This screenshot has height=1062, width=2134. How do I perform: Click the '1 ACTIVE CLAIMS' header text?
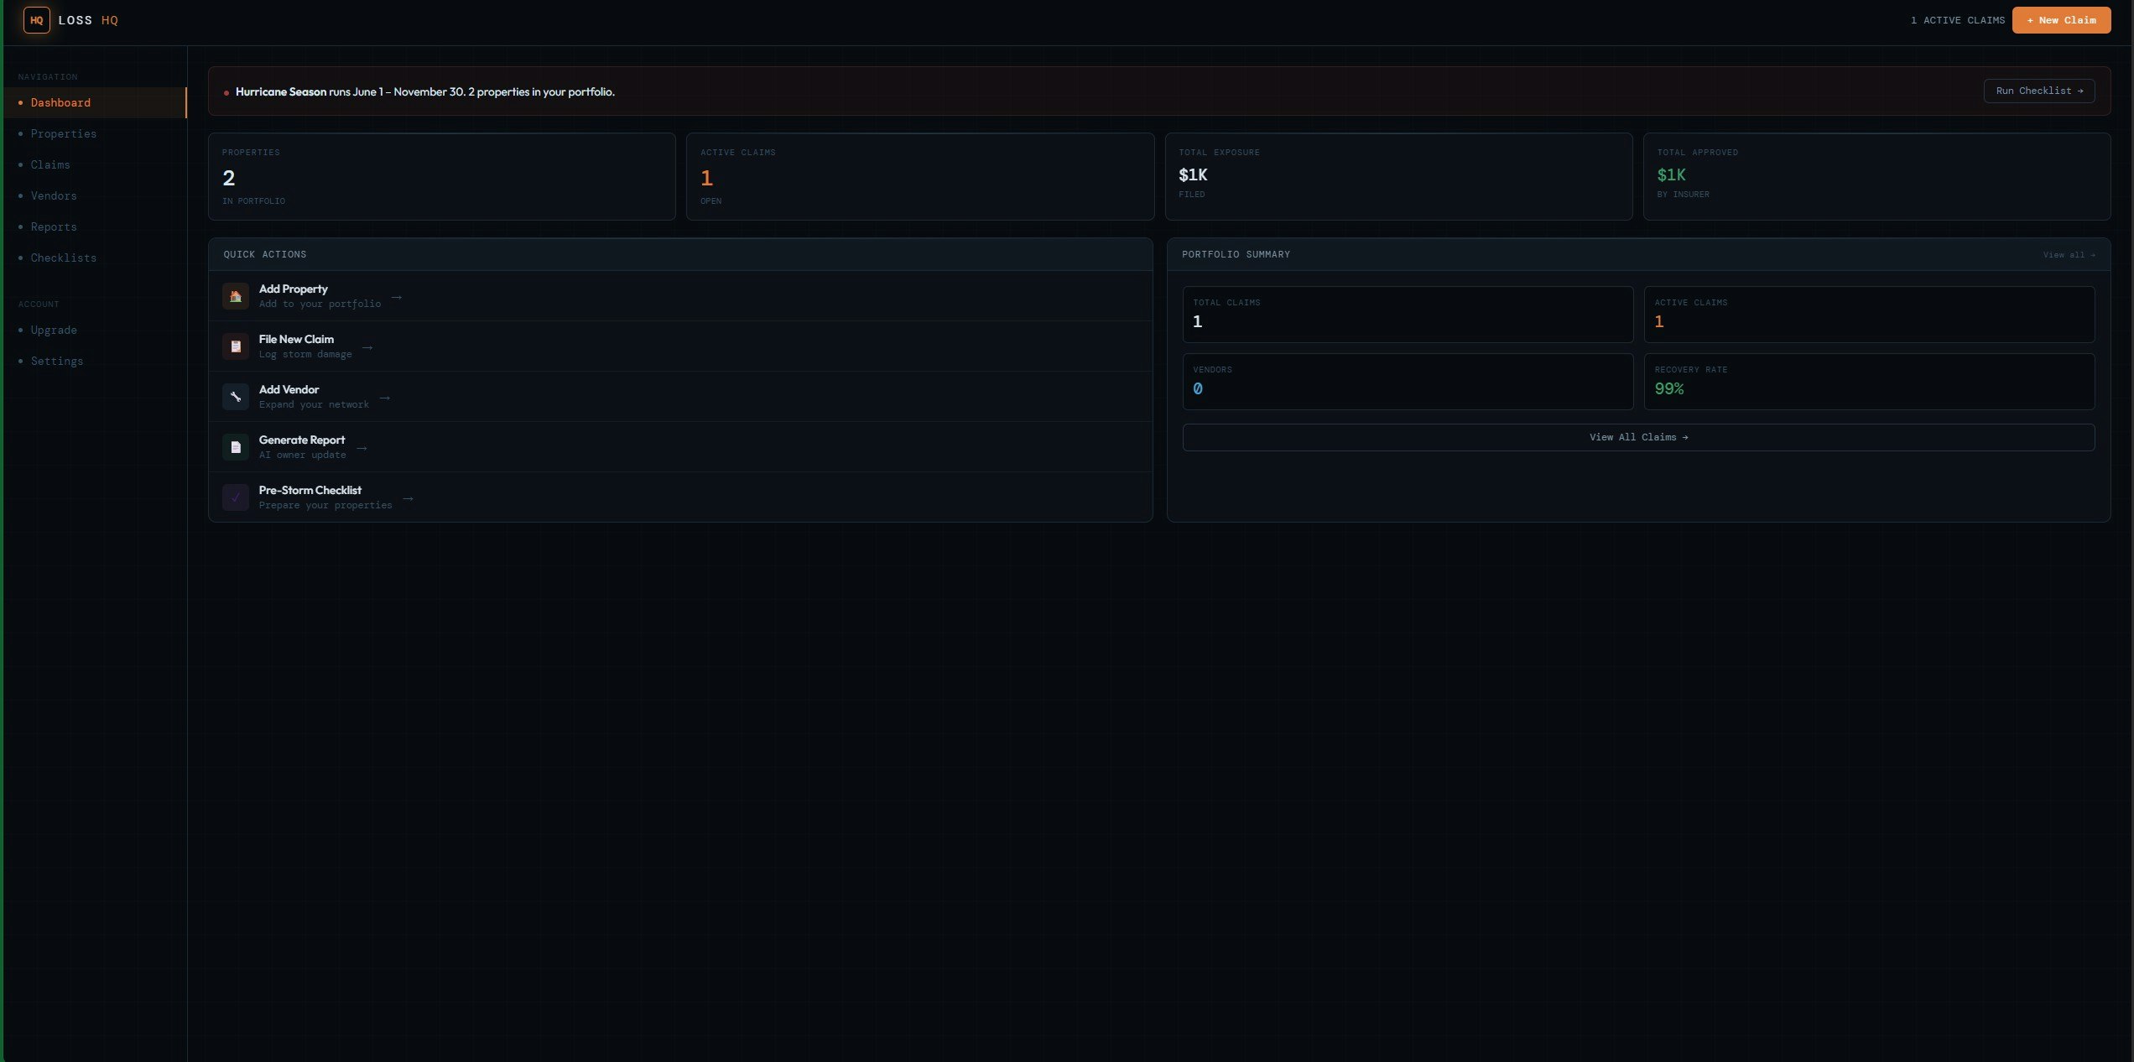click(1957, 20)
